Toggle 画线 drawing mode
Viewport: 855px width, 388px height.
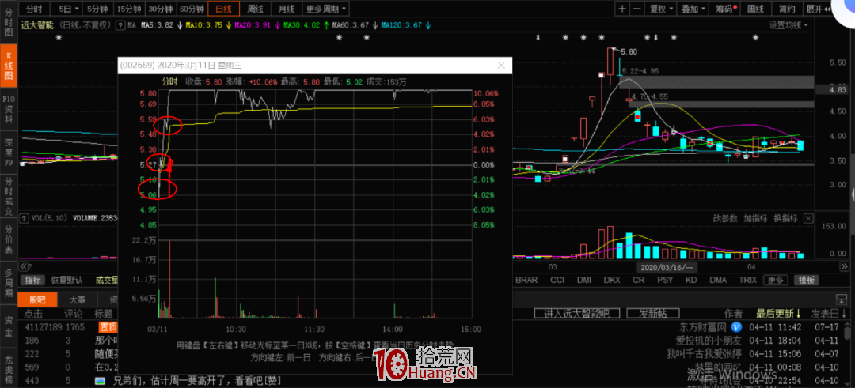coord(756,9)
